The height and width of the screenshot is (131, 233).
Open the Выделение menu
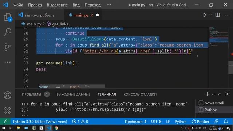pos(57,5)
